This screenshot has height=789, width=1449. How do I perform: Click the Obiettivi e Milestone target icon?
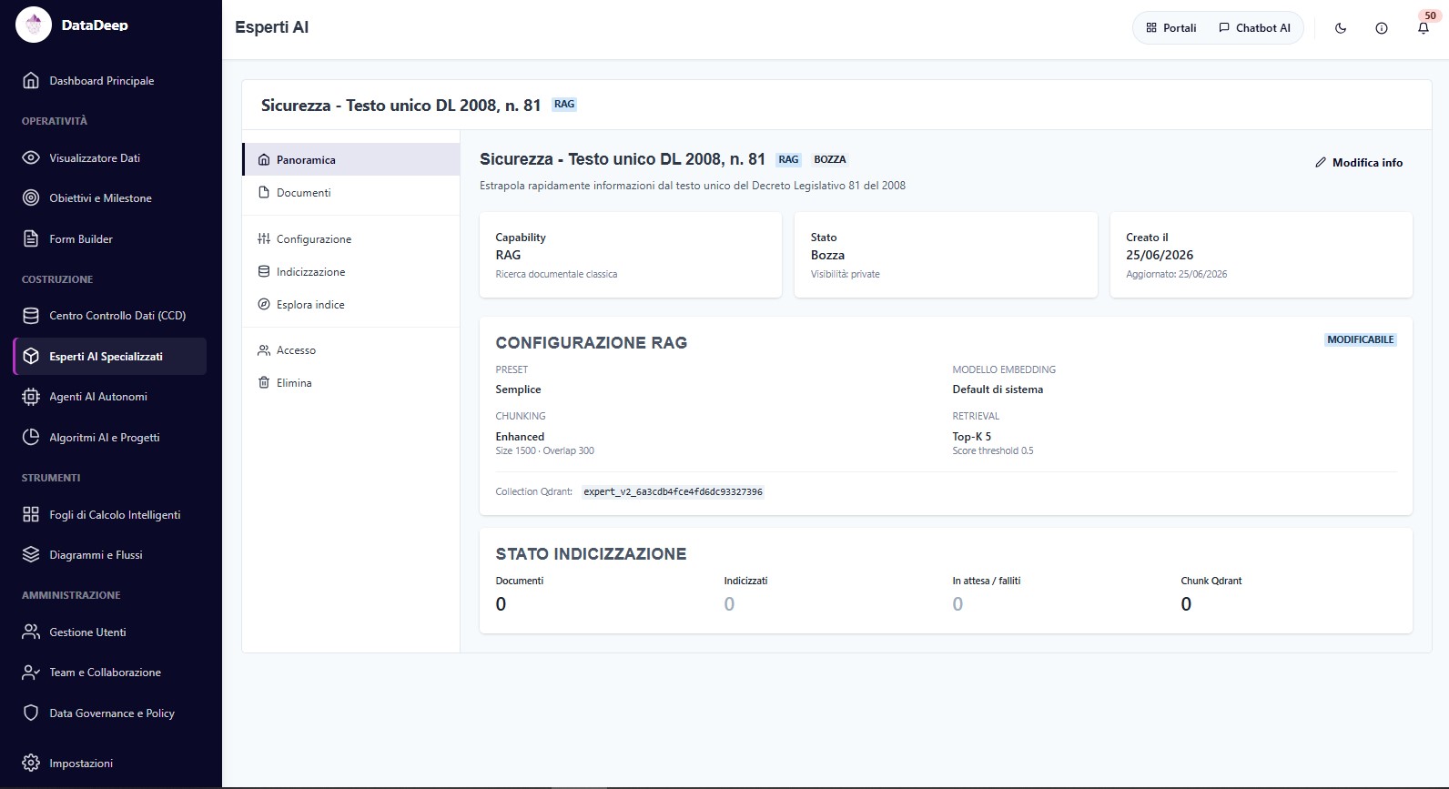[31, 197]
